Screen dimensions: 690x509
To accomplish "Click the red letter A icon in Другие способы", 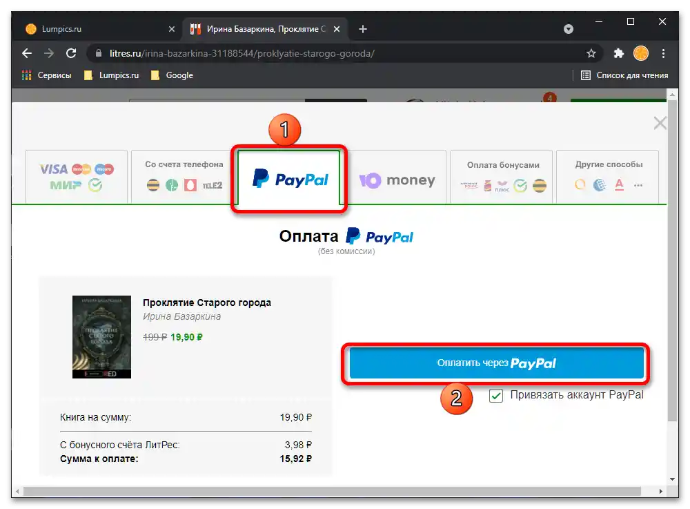I will (619, 185).
